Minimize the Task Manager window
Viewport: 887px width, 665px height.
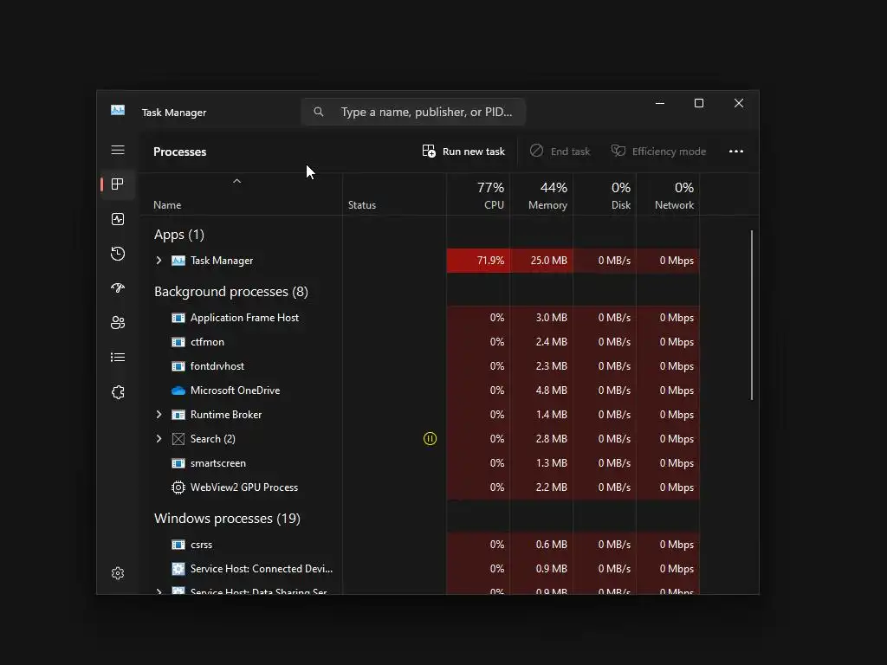[659, 103]
